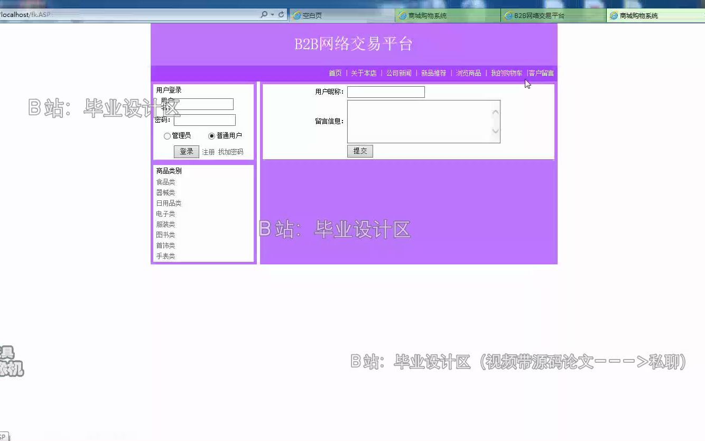Open the 首饰类 category
705x441 pixels.
click(x=165, y=245)
